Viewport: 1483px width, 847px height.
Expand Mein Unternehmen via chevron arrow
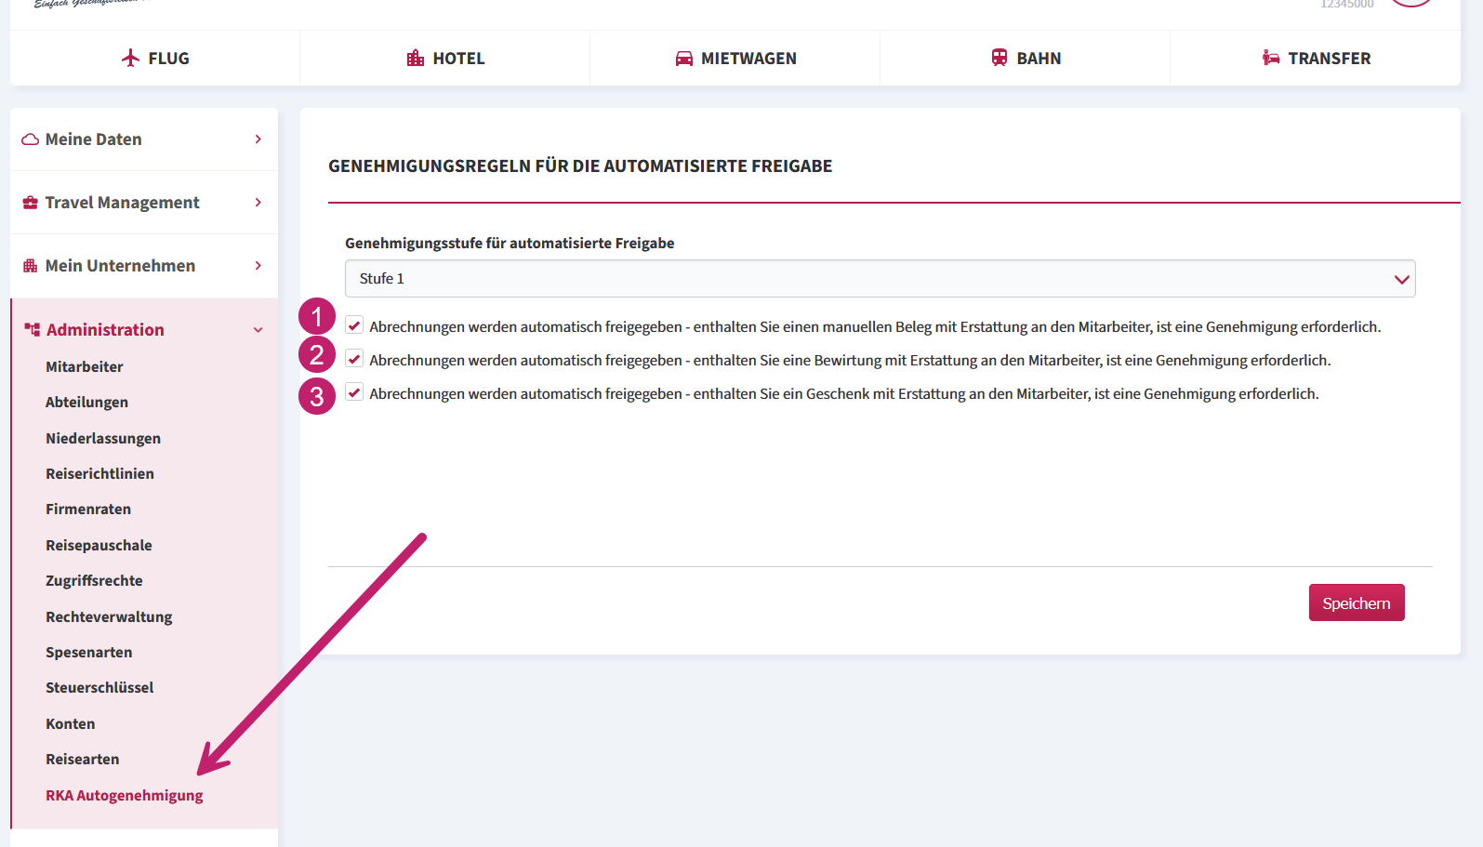click(x=258, y=266)
